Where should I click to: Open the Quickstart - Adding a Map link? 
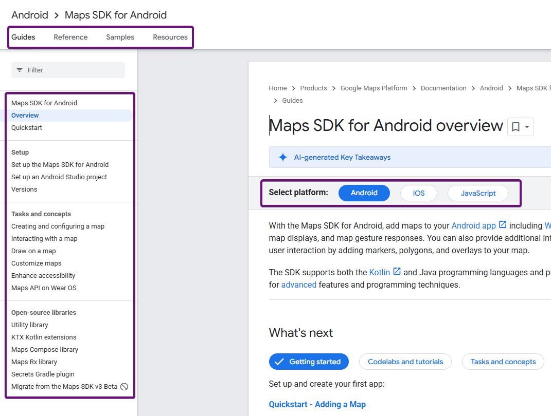tap(317, 404)
